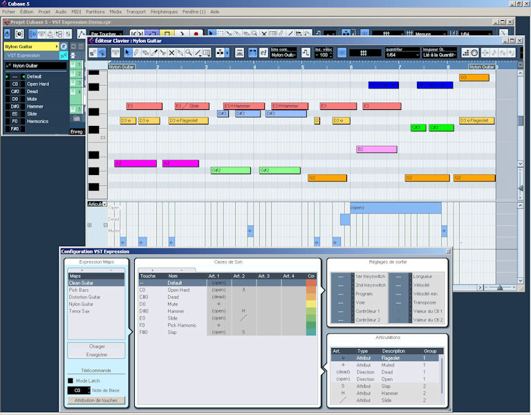
Task: Open the MIDI menu
Action: pos(76,12)
